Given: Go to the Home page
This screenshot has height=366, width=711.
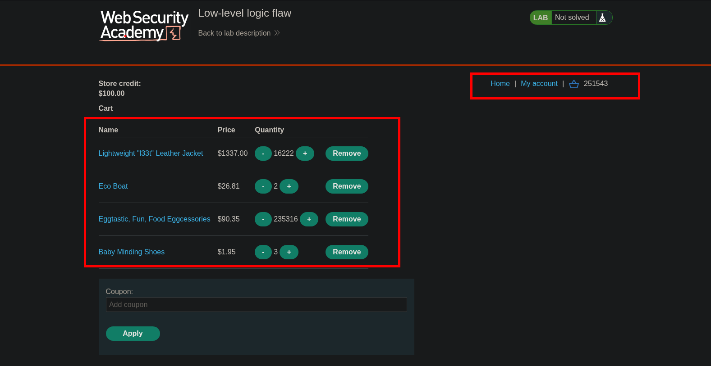Looking at the screenshot, I should click(500, 84).
